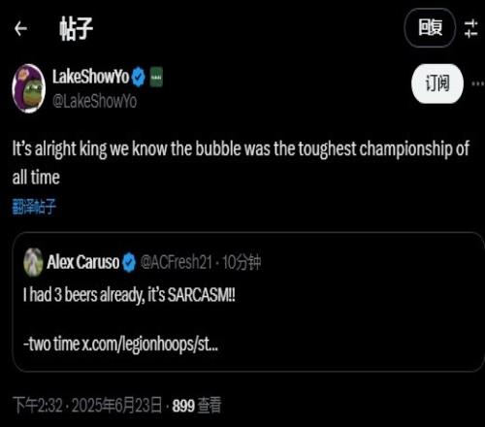Open Alex Caruso's small avatar

33,262
